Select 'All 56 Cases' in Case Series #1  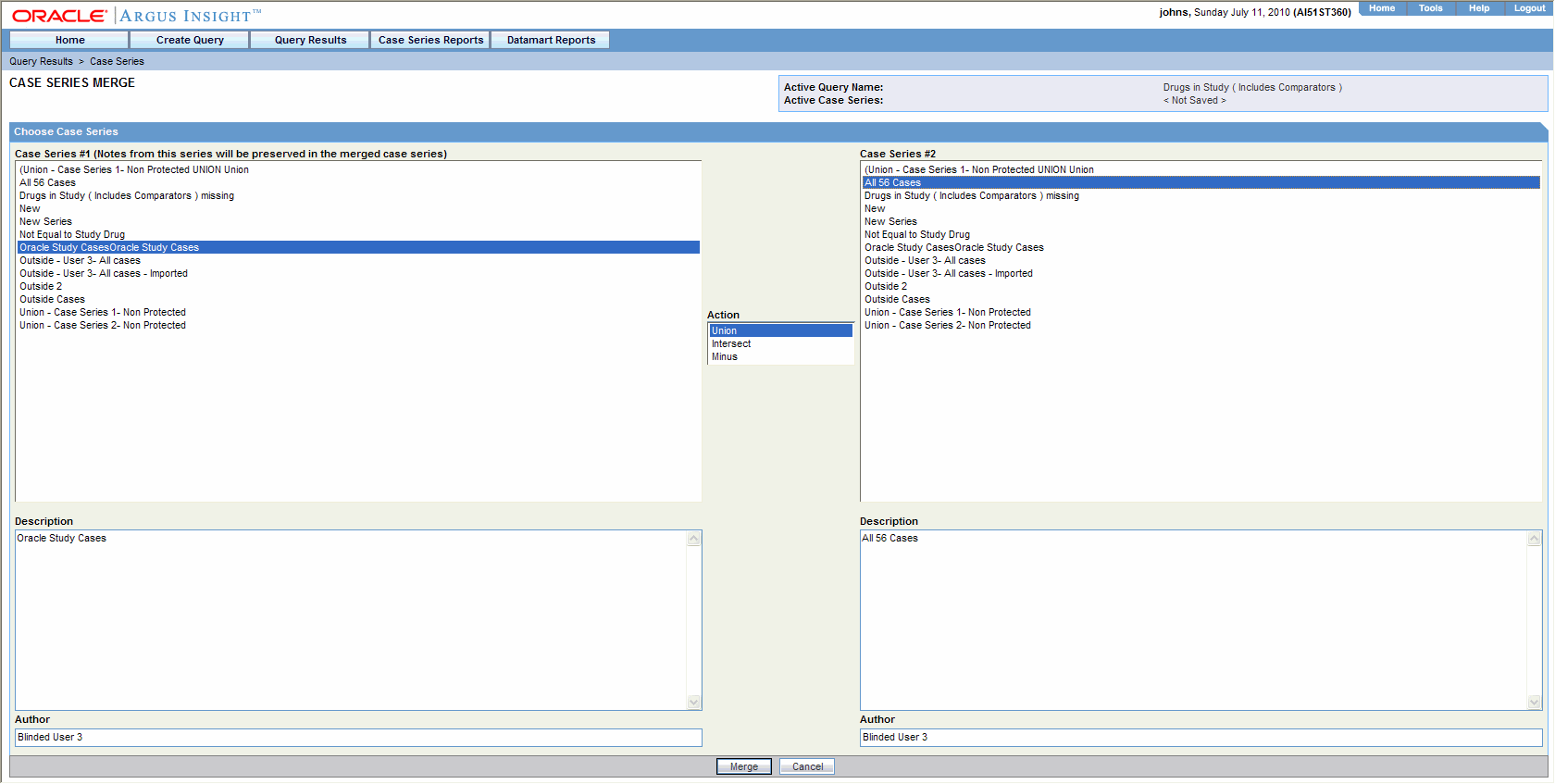pos(358,182)
